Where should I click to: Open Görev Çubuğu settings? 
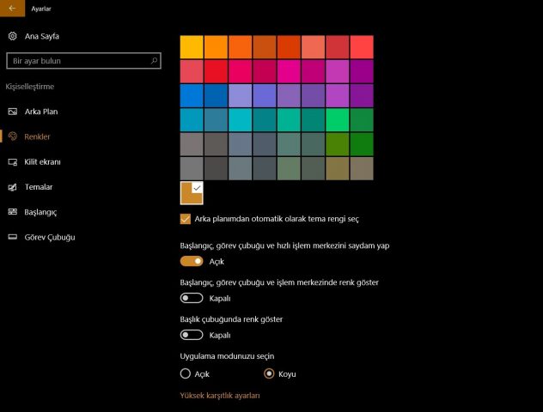click(x=50, y=237)
